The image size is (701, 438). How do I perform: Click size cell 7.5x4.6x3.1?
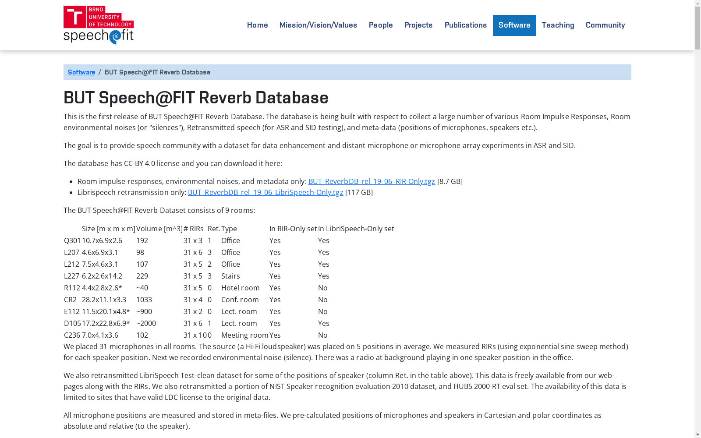coord(100,264)
